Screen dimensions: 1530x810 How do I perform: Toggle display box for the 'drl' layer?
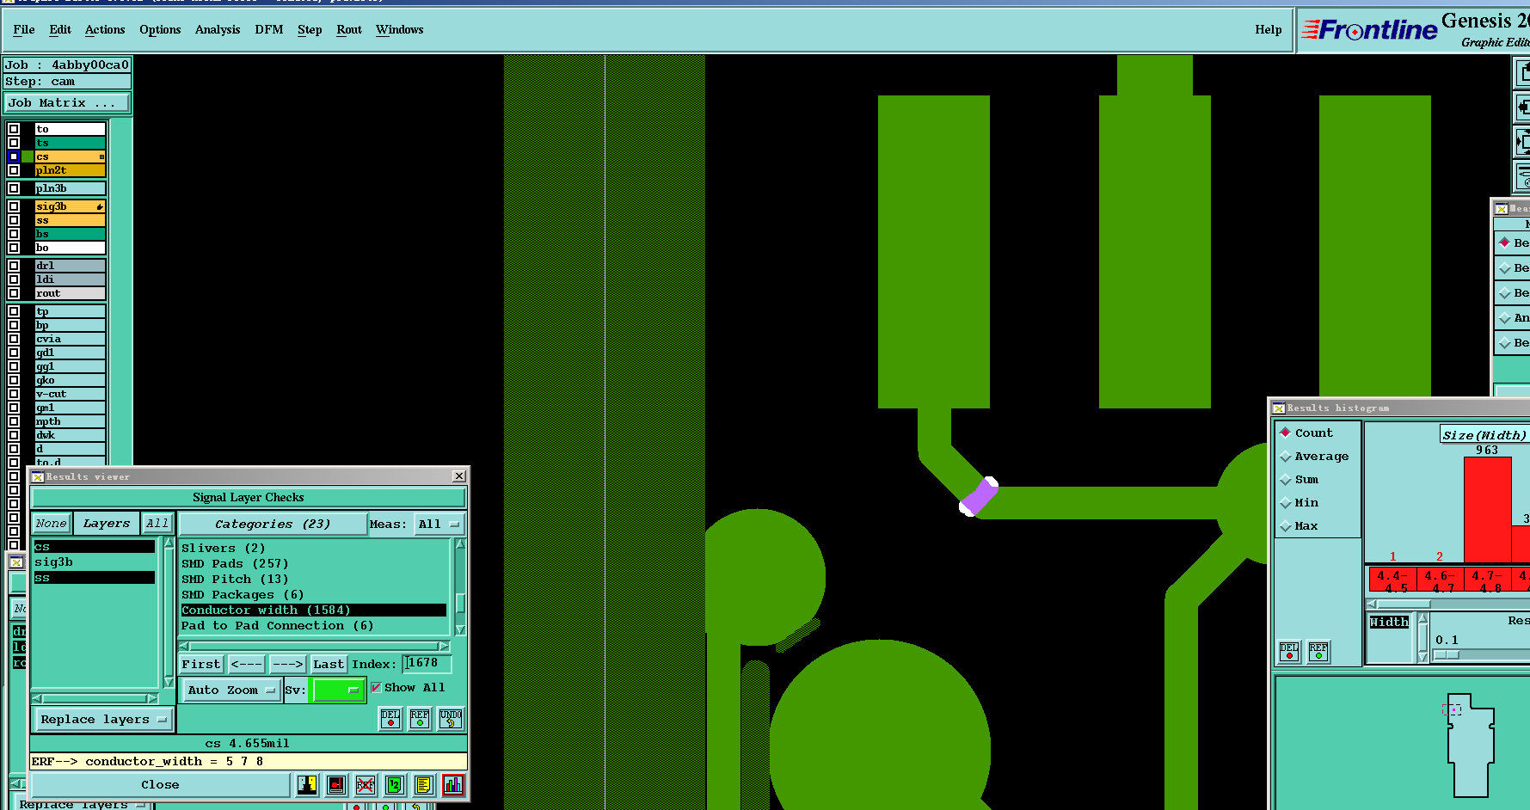click(14, 266)
